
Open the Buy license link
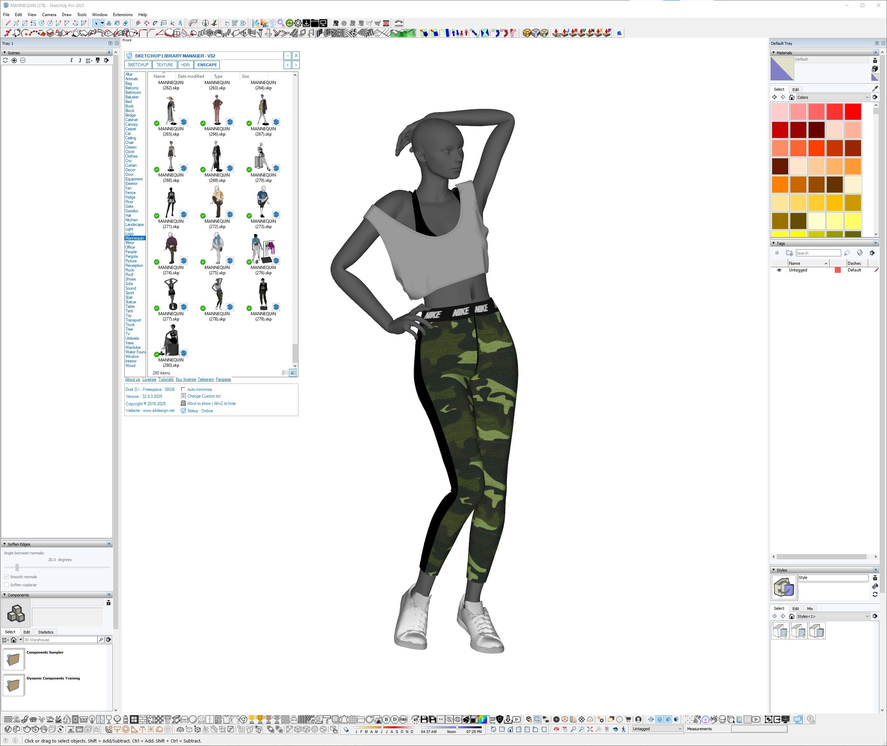pyautogui.click(x=186, y=379)
